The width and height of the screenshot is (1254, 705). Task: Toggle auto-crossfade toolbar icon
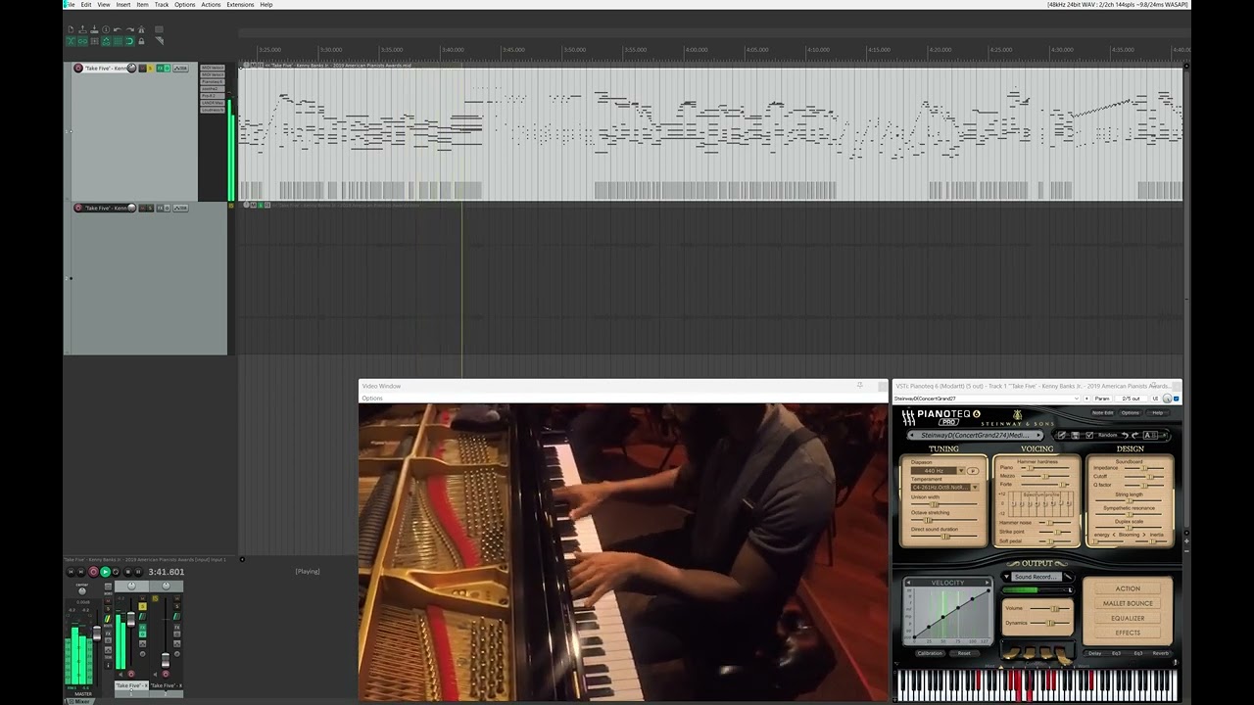pos(71,41)
